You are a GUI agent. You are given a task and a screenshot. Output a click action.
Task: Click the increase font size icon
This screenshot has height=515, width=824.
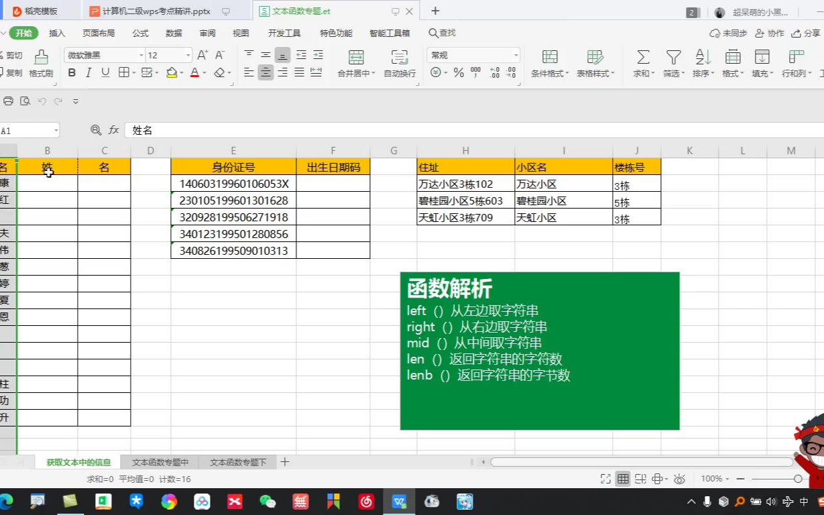tap(202, 55)
